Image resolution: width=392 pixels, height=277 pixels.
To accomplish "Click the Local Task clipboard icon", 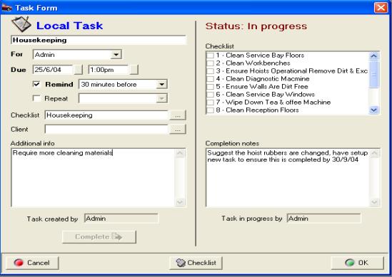I will (21, 24).
